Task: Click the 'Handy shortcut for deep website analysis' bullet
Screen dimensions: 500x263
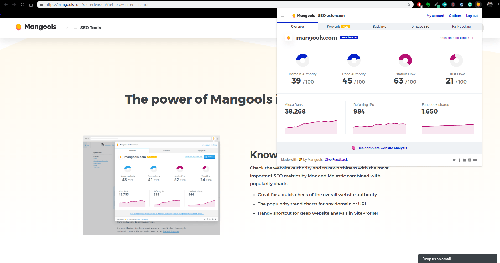Action: point(318,213)
